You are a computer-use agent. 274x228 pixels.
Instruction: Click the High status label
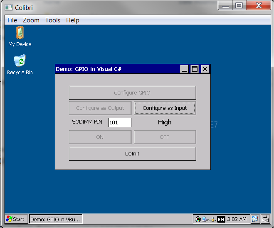[x=165, y=122]
